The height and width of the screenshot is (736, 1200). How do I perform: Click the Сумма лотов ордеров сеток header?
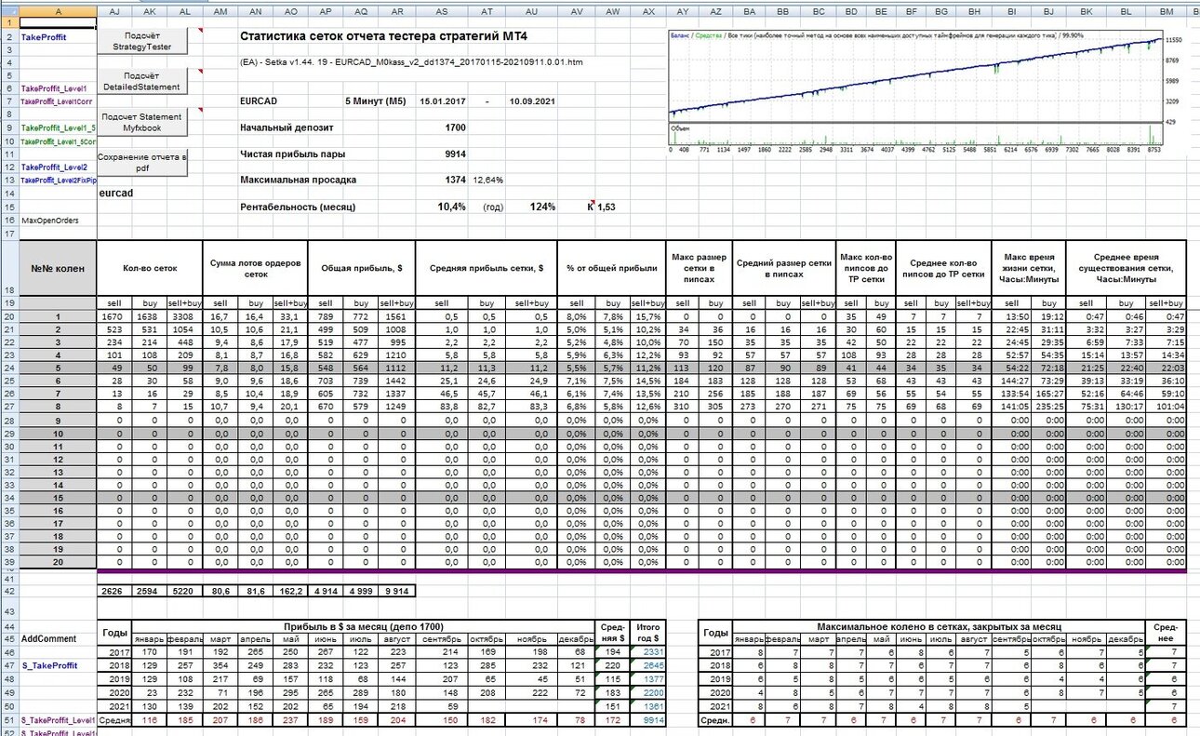[x=255, y=269]
